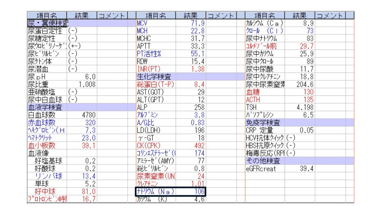Select the 免疫学検査 section header
Viewport: 381px width, 214px height.
(263, 122)
